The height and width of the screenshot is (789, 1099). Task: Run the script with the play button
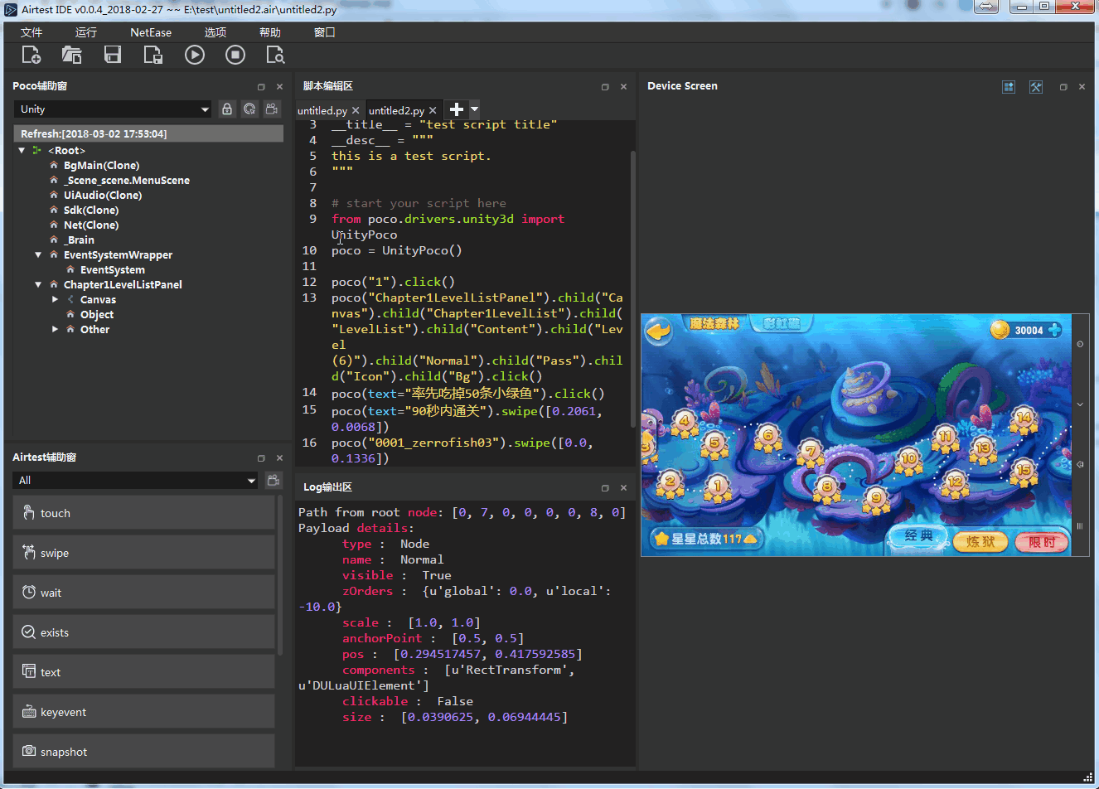click(195, 55)
